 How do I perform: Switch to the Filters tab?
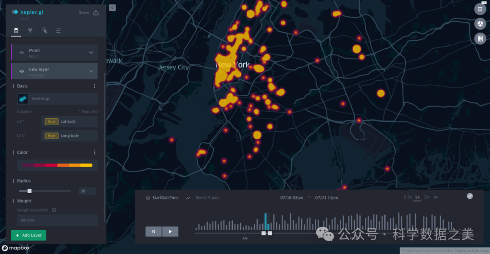[x=30, y=30]
